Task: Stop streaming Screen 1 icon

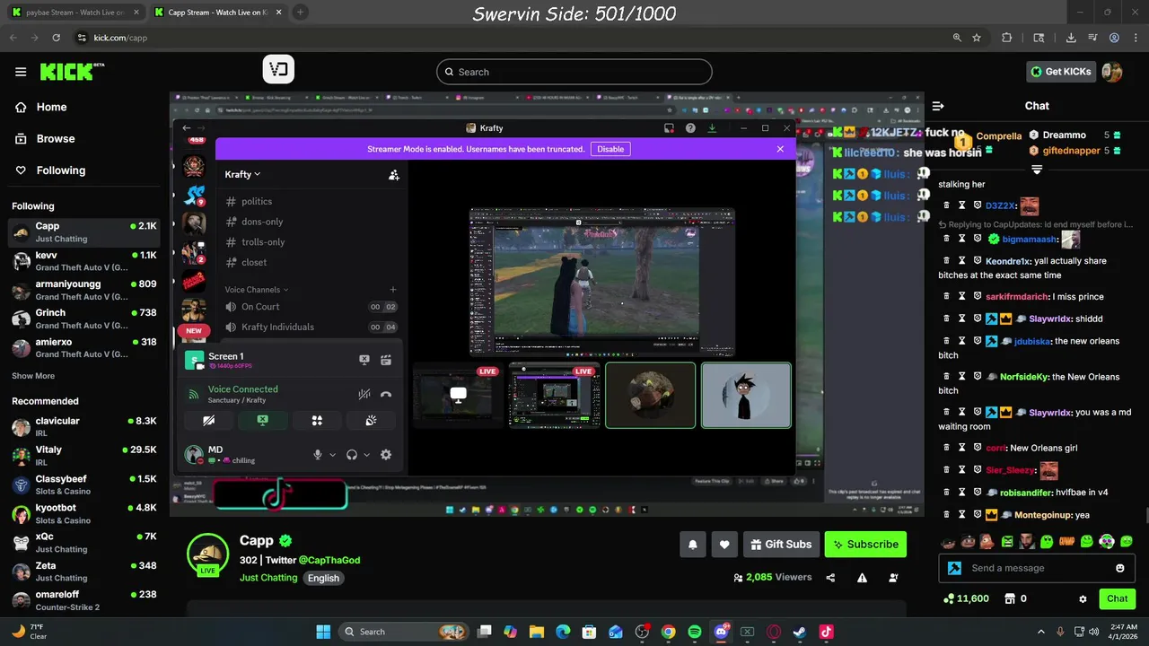Action: click(364, 360)
